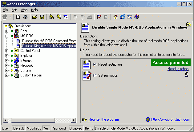Image resolution: width=194 pixels, height=132 pixels.
Task: Click the window with chart toolbar icon
Action: (66, 17)
